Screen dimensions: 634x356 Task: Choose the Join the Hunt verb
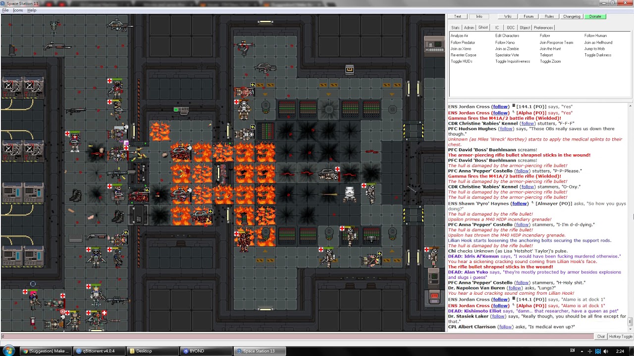pyautogui.click(x=550, y=48)
